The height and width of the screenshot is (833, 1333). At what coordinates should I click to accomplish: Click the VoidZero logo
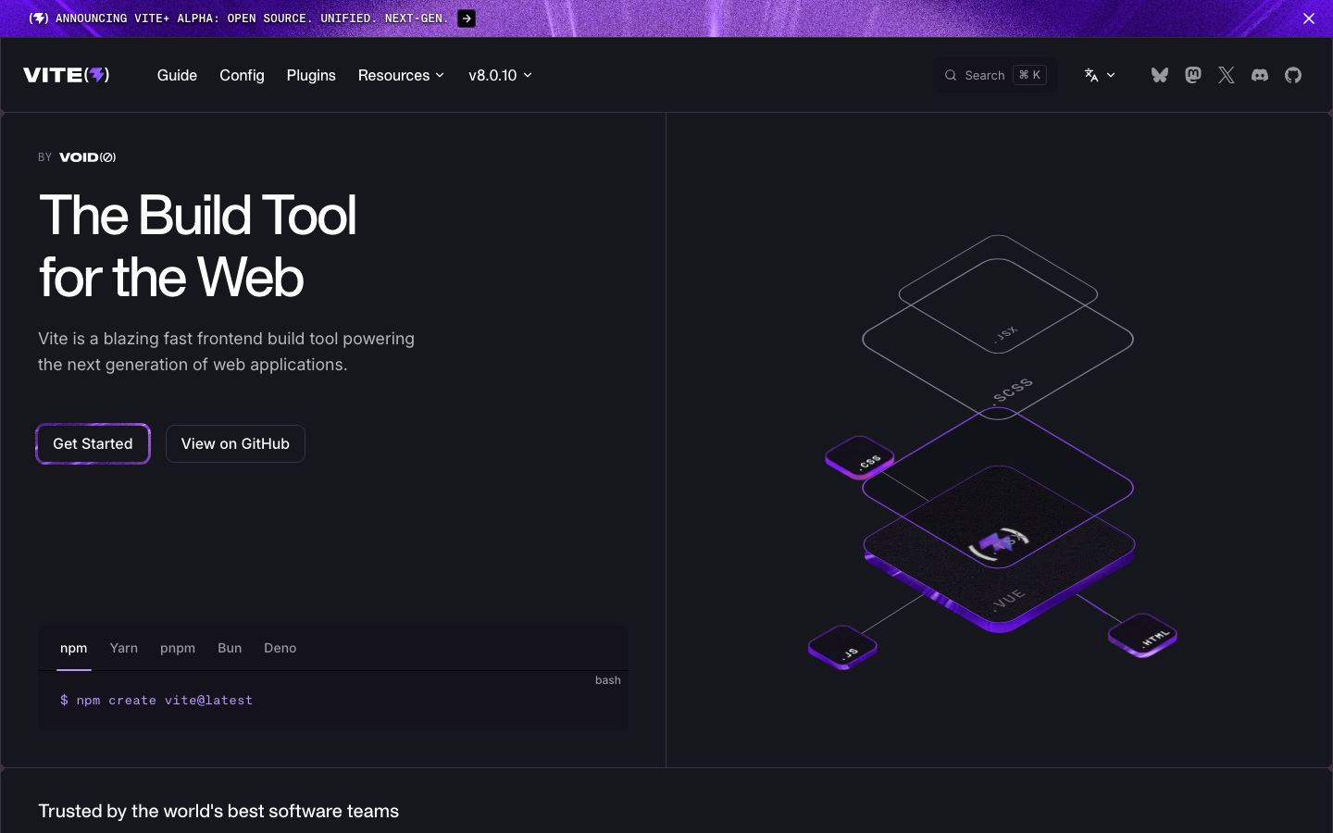pyautogui.click(x=88, y=157)
